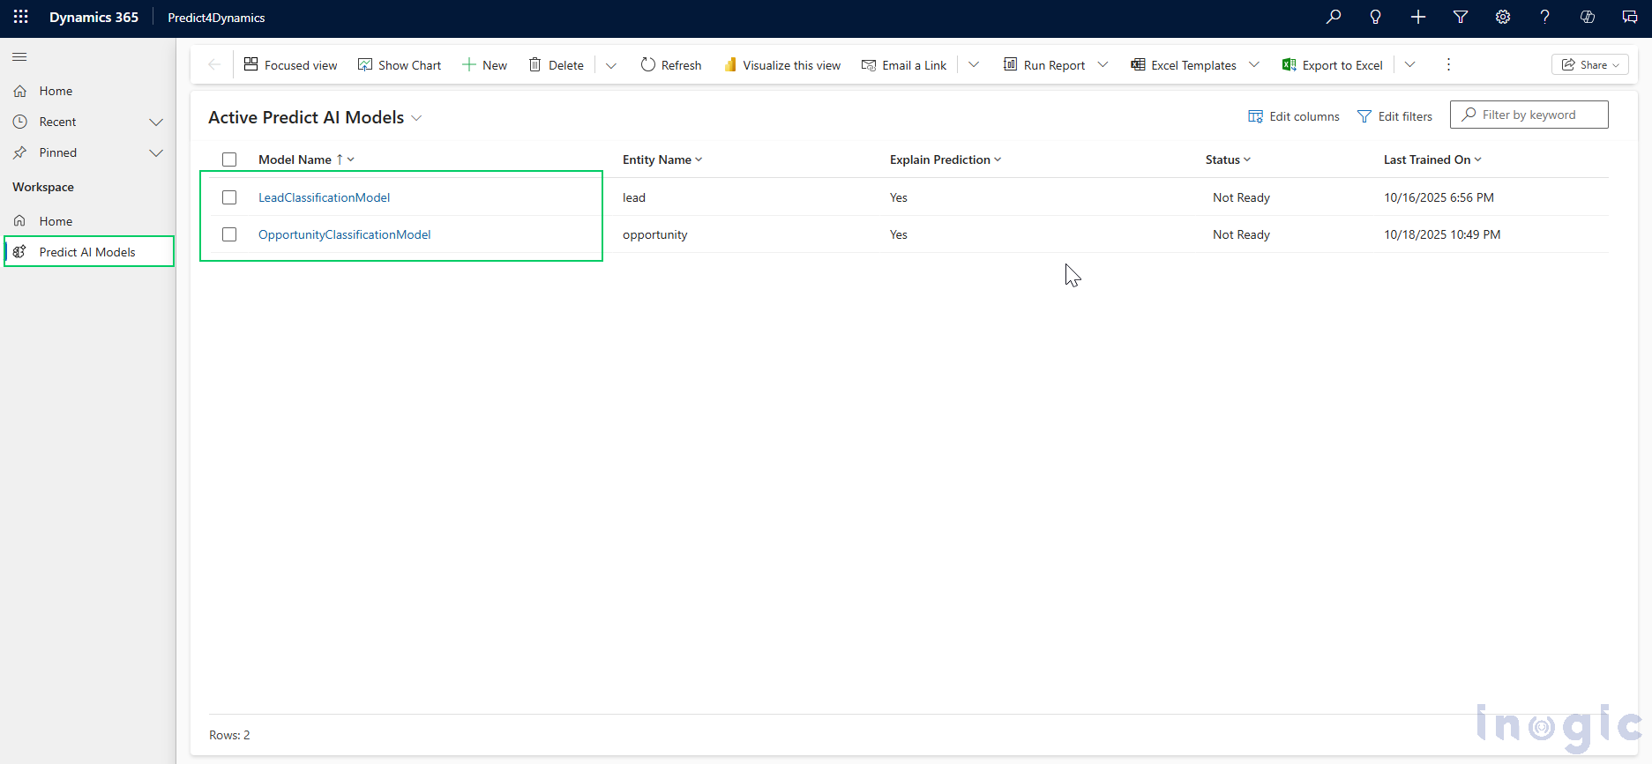1652x764 pixels.
Task: Open the OpportunityClassificationModel link
Action: click(x=344, y=234)
